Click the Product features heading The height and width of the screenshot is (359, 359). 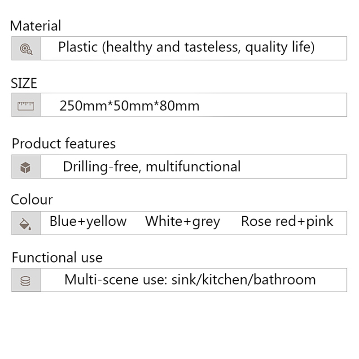click(64, 144)
